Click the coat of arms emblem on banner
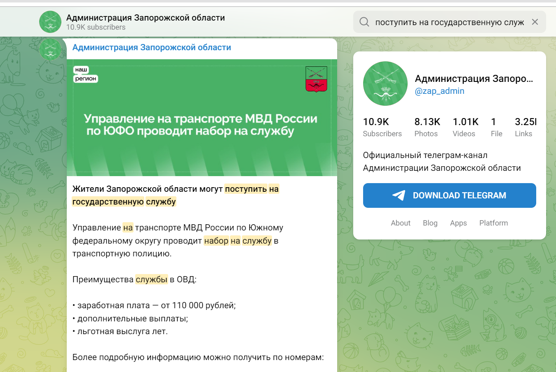The image size is (556, 372). [x=316, y=79]
